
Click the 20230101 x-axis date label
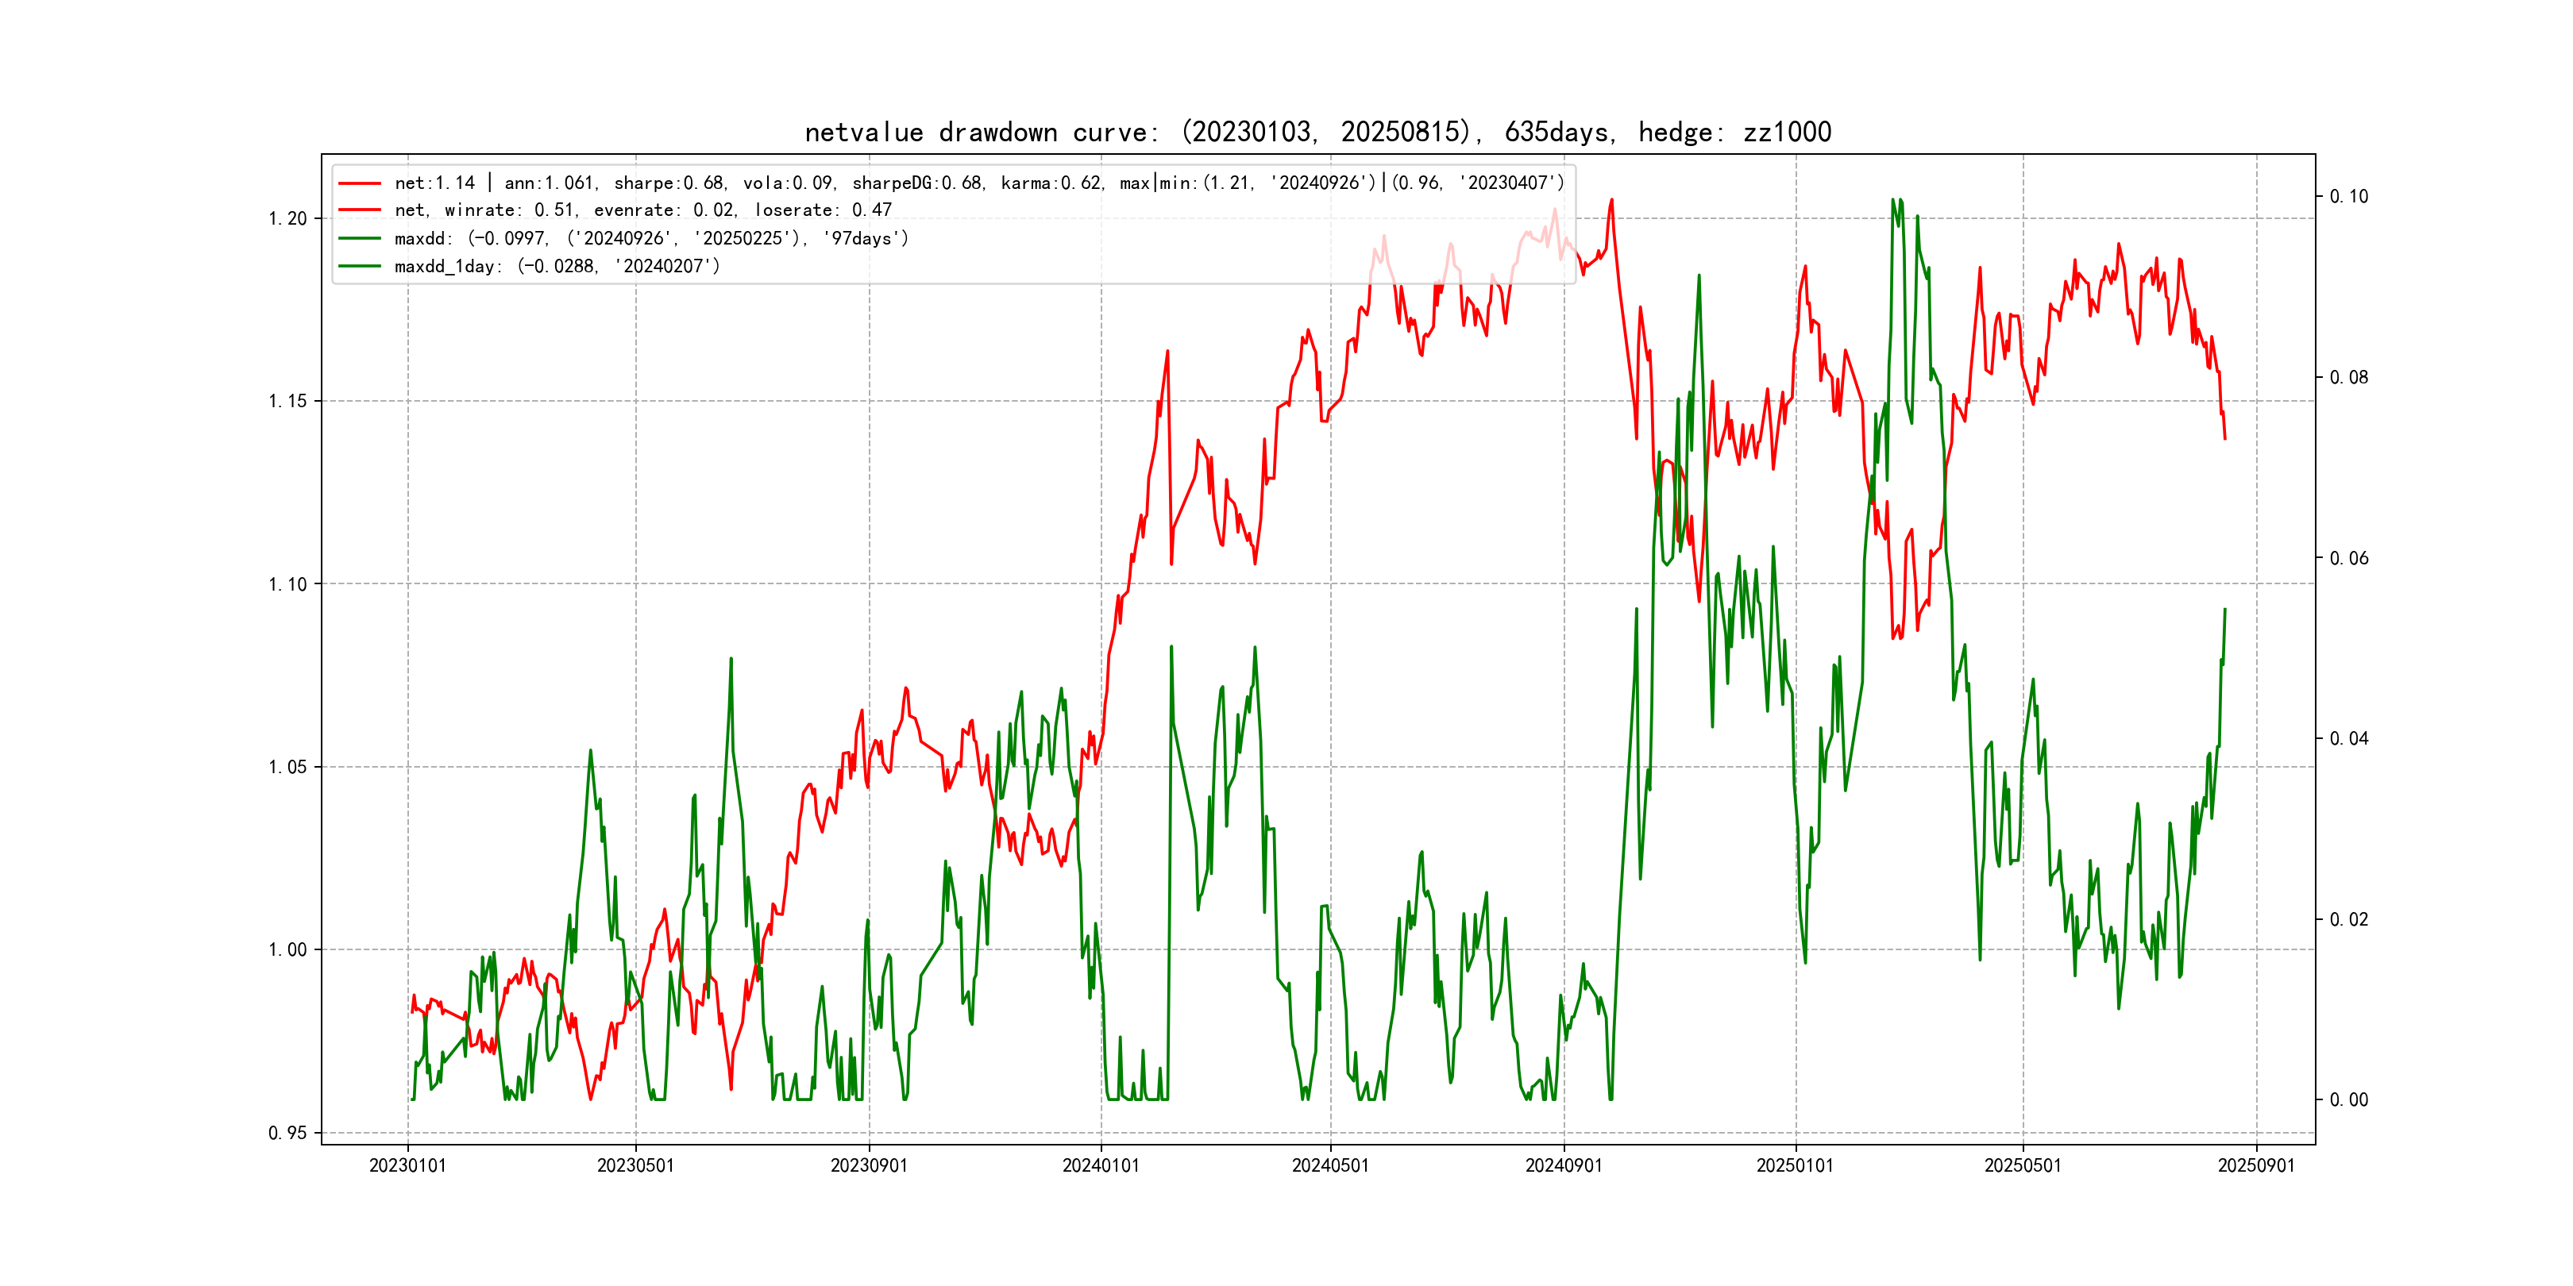coord(407,1166)
